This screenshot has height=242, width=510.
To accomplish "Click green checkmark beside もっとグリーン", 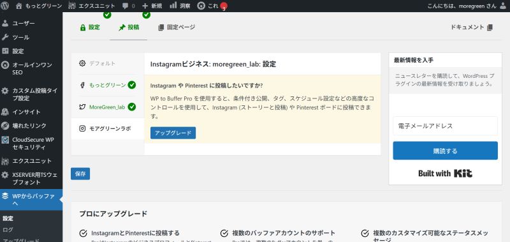I will (132, 85).
